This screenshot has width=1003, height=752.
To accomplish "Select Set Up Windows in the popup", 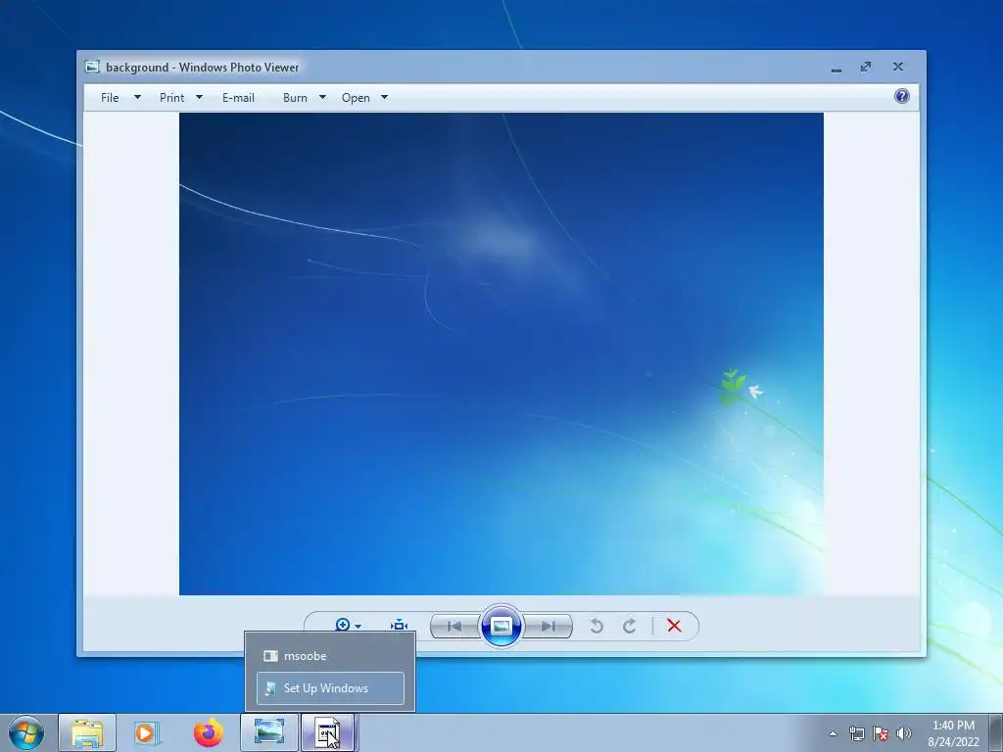I will [330, 688].
